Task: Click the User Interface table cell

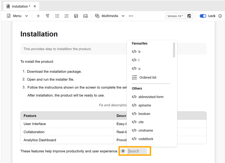Action: click(x=67, y=124)
